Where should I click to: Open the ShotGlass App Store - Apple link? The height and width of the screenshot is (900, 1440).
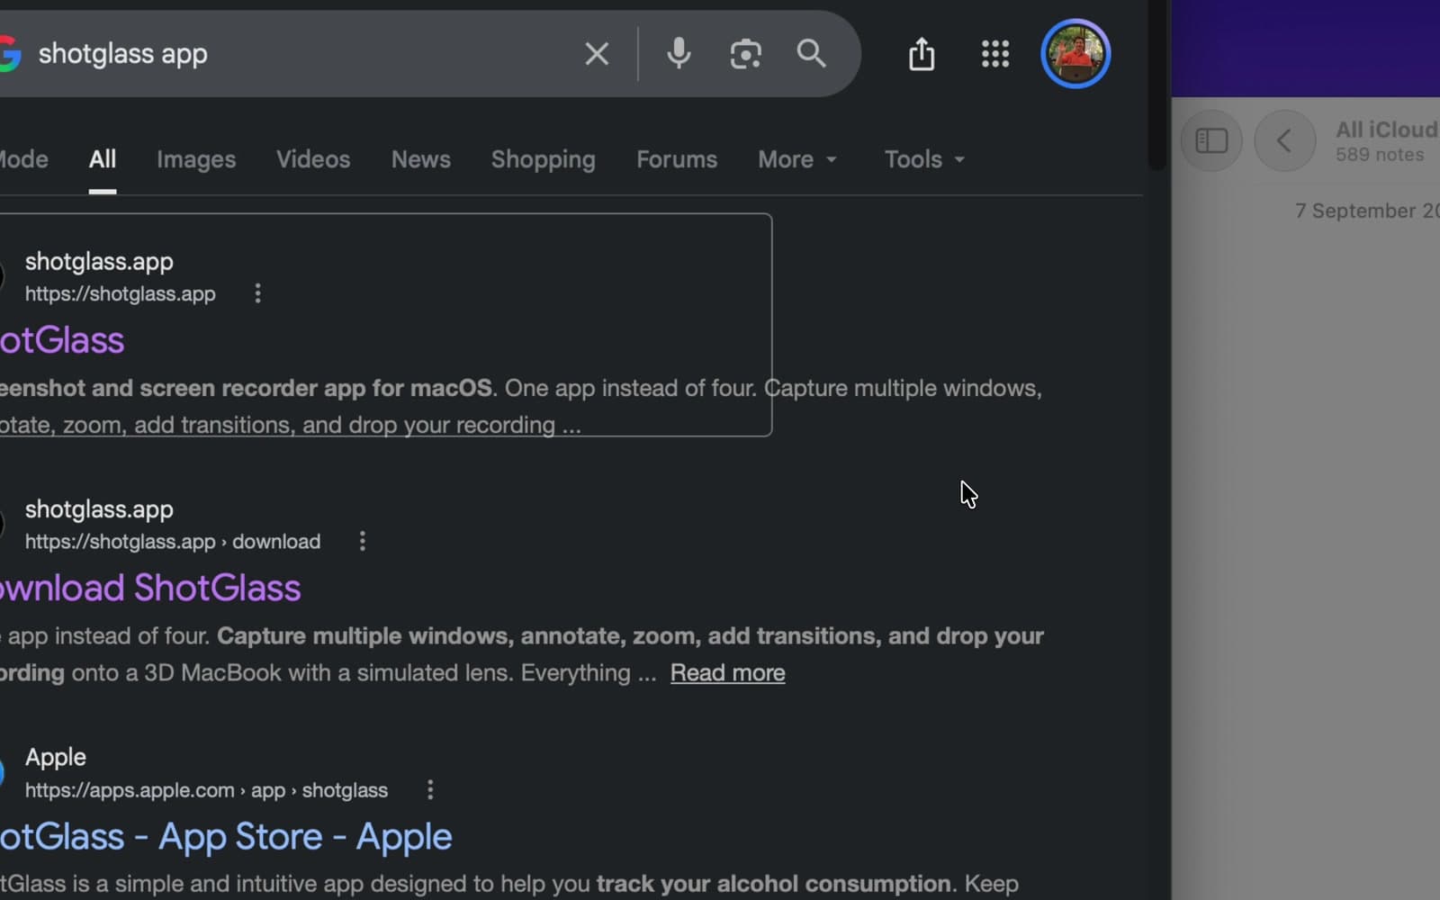226,837
